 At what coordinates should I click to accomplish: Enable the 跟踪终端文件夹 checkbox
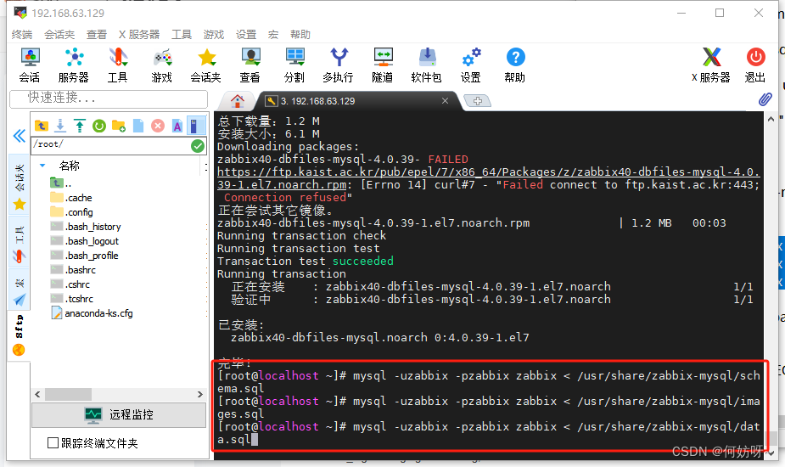(x=53, y=443)
